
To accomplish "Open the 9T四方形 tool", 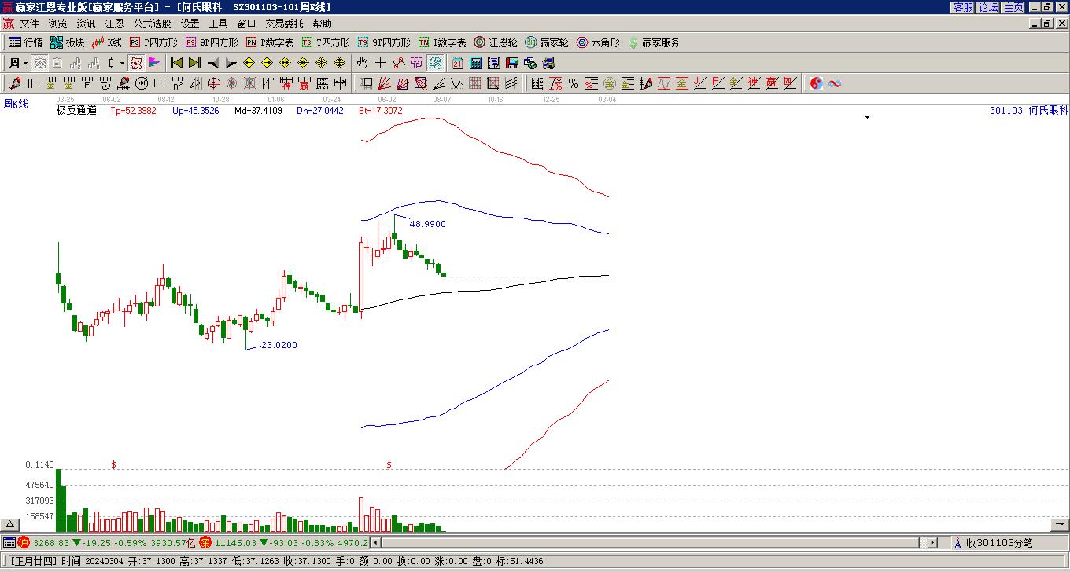I will coord(383,42).
